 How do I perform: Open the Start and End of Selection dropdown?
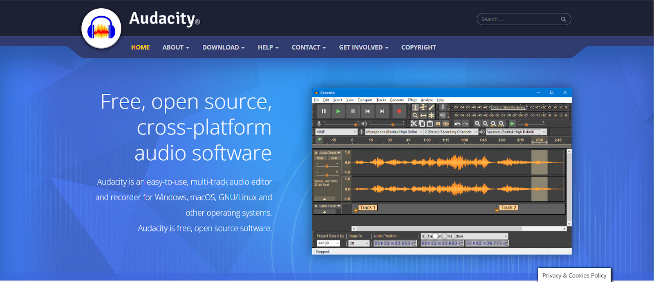(x=464, y=236)
